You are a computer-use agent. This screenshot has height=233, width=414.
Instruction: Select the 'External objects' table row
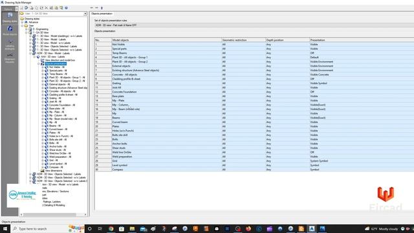(254, 66)
